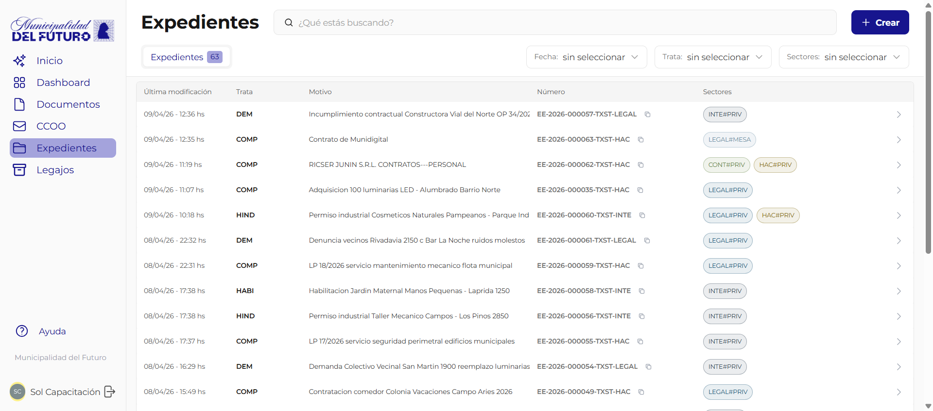Open the Fecha filter dropdown
933x411 pixels.
tap(586, 57)
